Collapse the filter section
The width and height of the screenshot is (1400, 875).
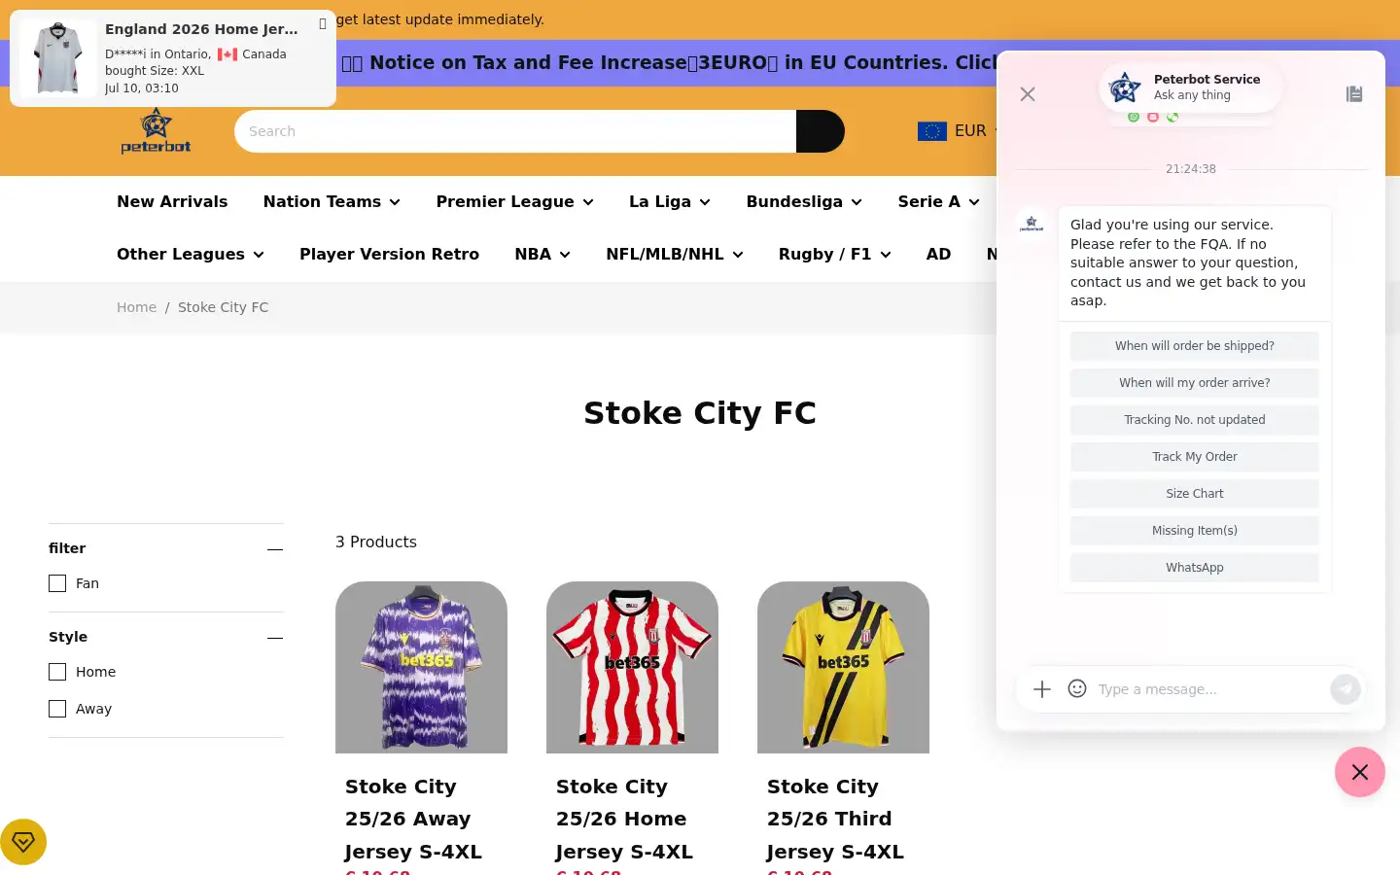point(275,549)
